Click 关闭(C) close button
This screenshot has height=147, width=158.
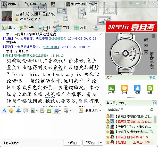[72, 143]
